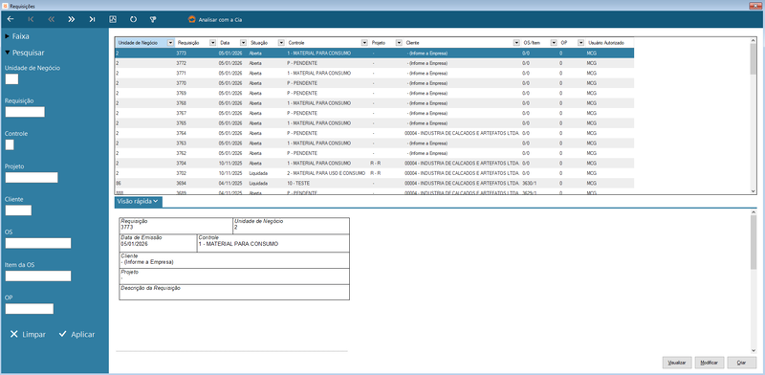Click the Cliente search field
The image size is (765, 375).
pyautogui.click(x=18, y=210)
